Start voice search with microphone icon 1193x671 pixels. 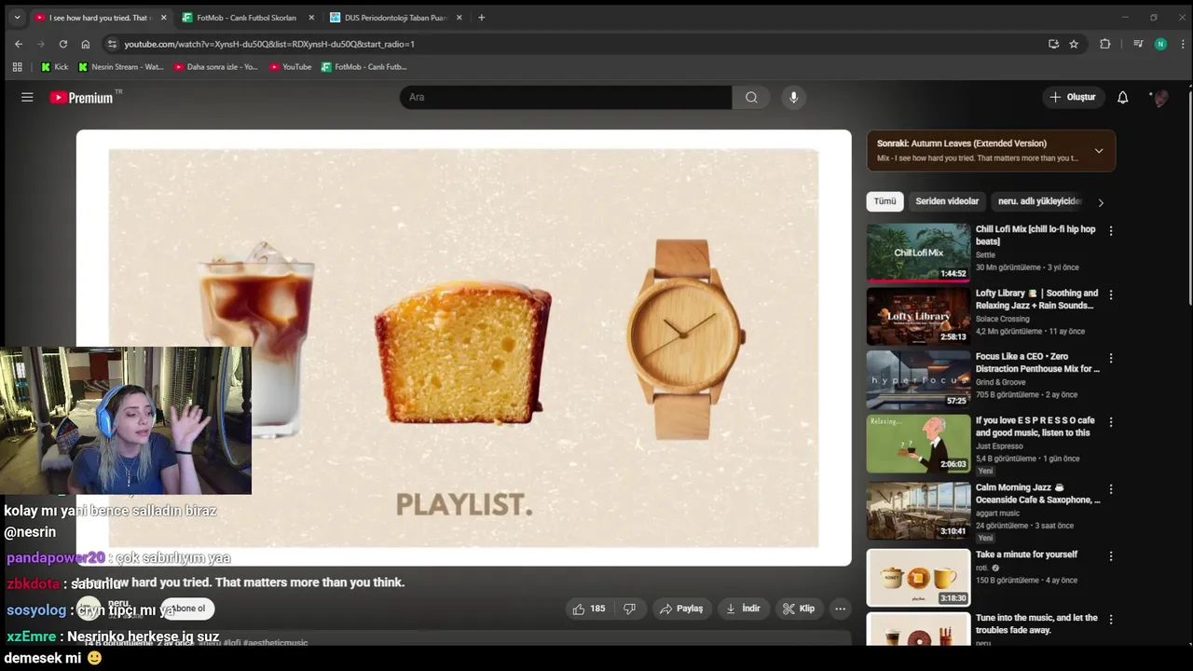793,97
